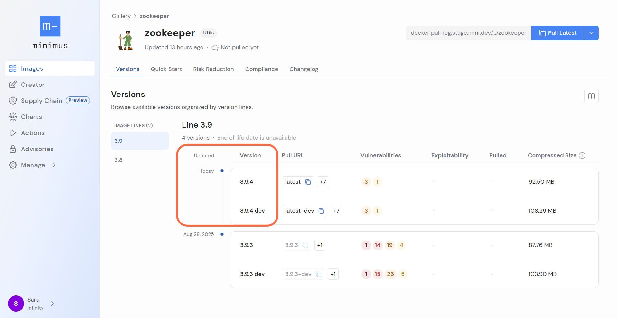
Task: Show the +7 tags for 3.9.4
Action: pos(323,182)
